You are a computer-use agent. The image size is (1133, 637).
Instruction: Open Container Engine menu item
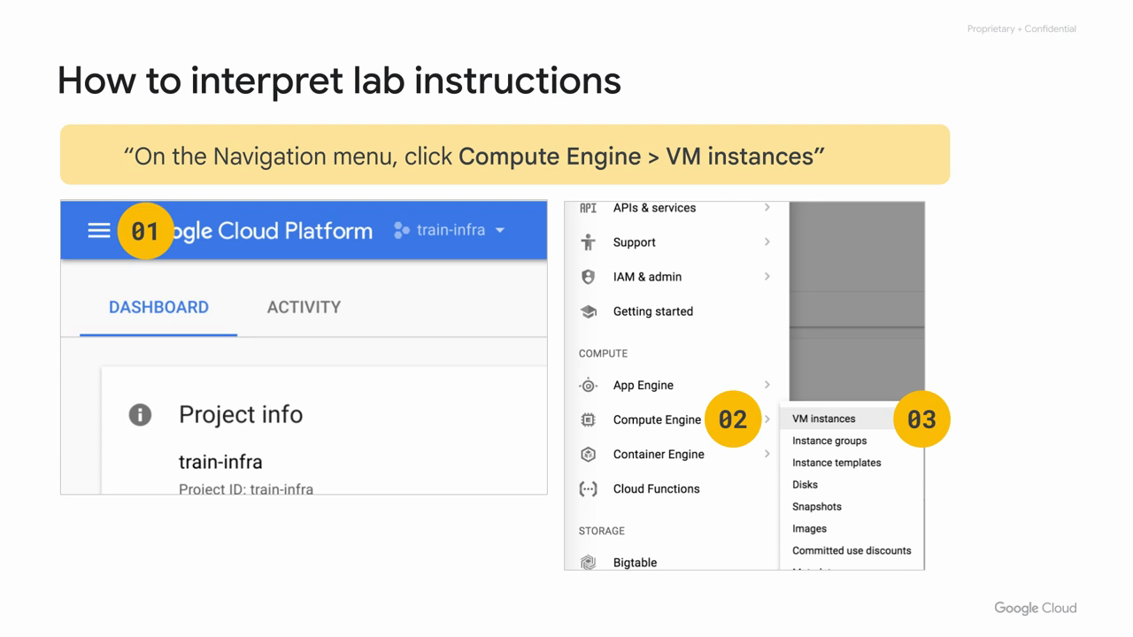point(659,454)
